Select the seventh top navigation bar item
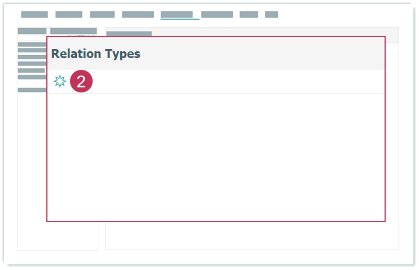The image size is (419, 270). tap(248, 15)
